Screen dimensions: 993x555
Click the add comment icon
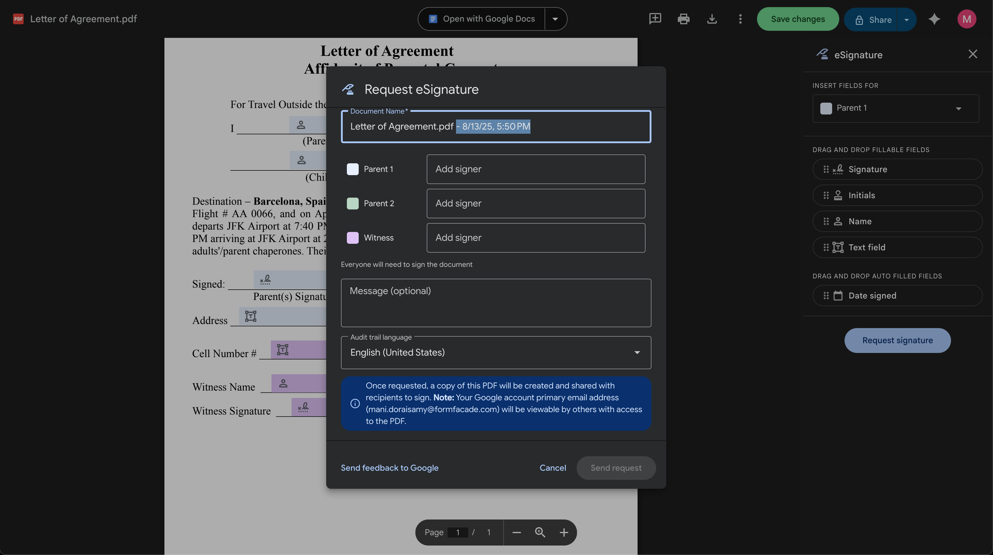[655, 19]
